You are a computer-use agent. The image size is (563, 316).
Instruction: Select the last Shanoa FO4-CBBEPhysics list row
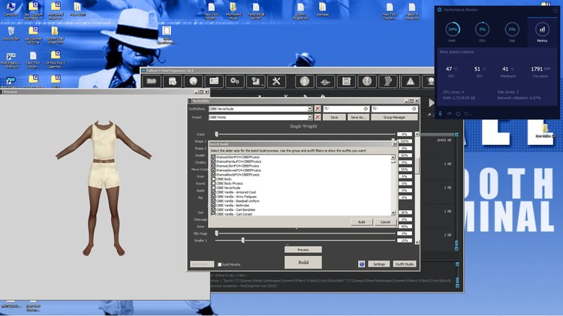300,175
